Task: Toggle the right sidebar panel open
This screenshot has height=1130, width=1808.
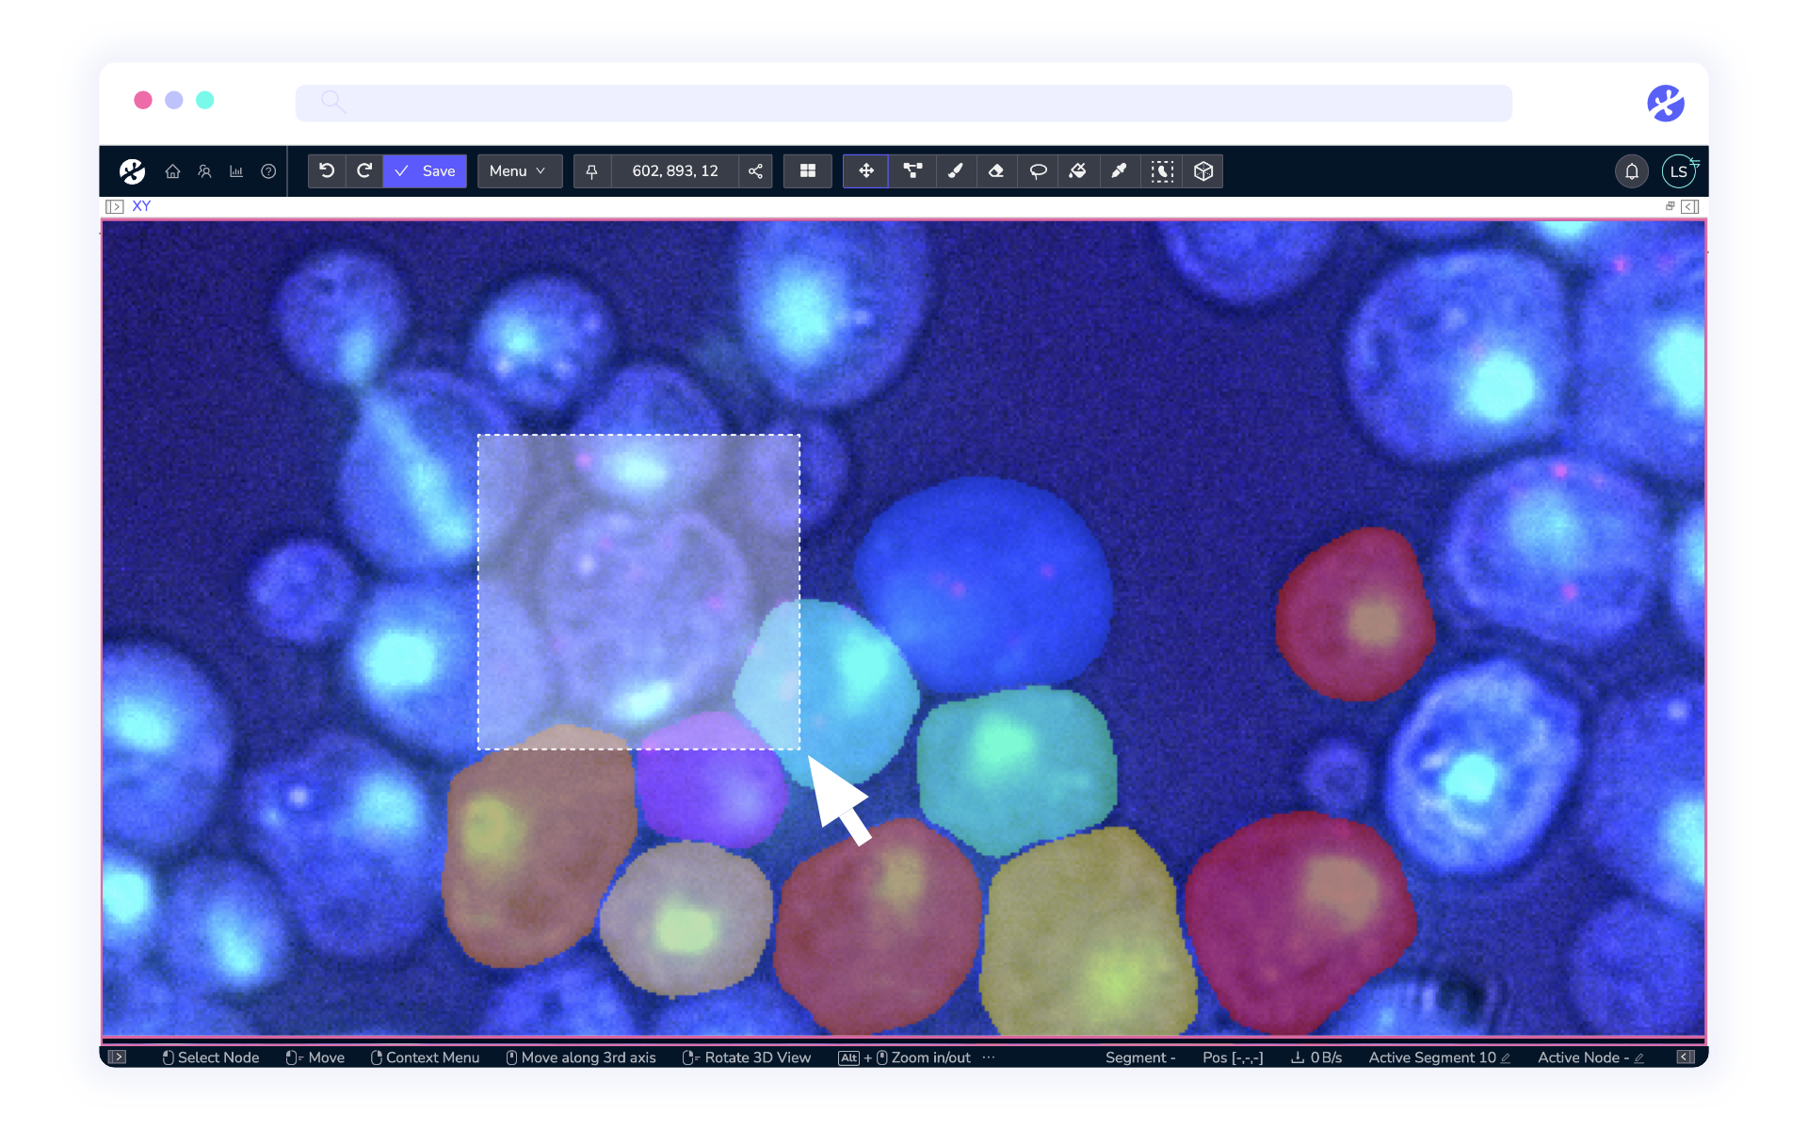Action: tap(1690, 206)
